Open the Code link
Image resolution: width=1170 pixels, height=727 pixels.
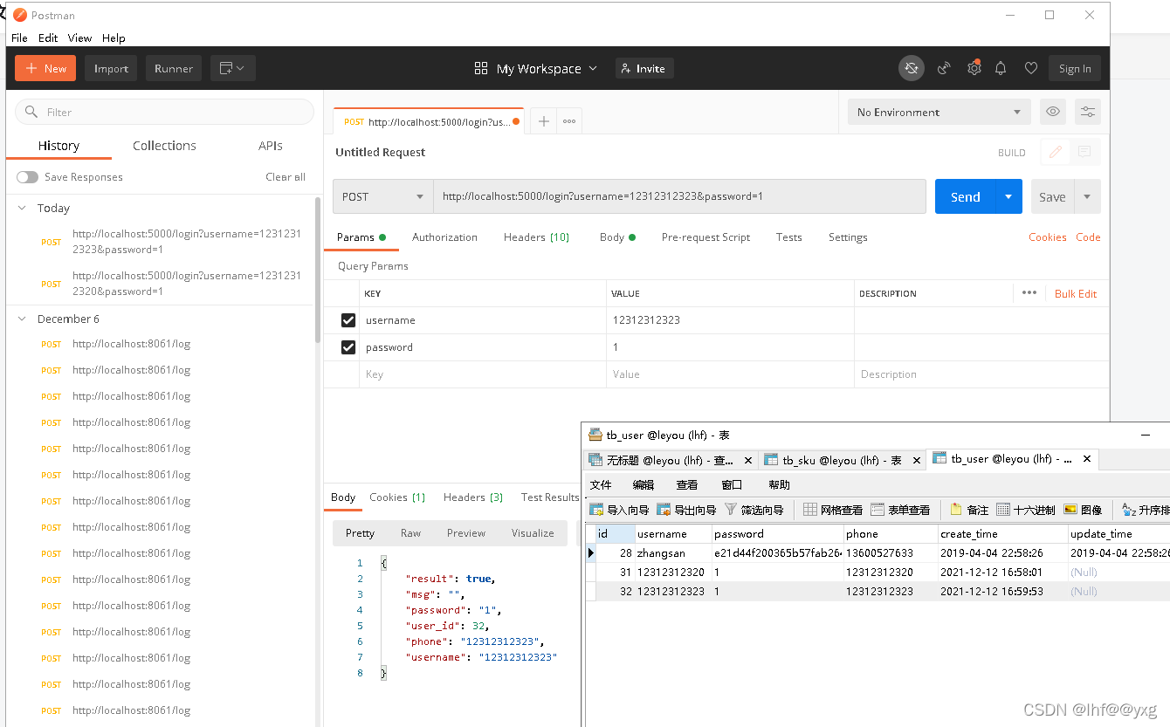click(x=1088, y=237)
